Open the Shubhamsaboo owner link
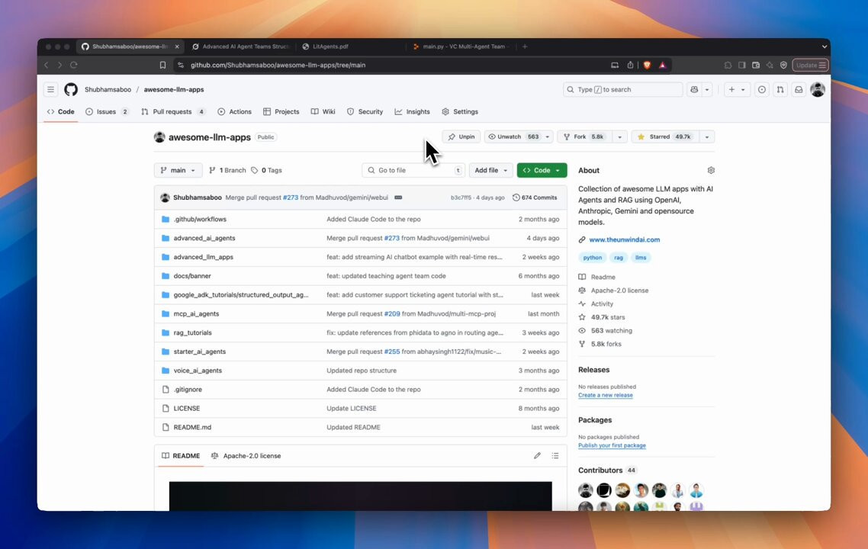Image resolution: width=868 pixels, height=549 pixels. point(108,89)
